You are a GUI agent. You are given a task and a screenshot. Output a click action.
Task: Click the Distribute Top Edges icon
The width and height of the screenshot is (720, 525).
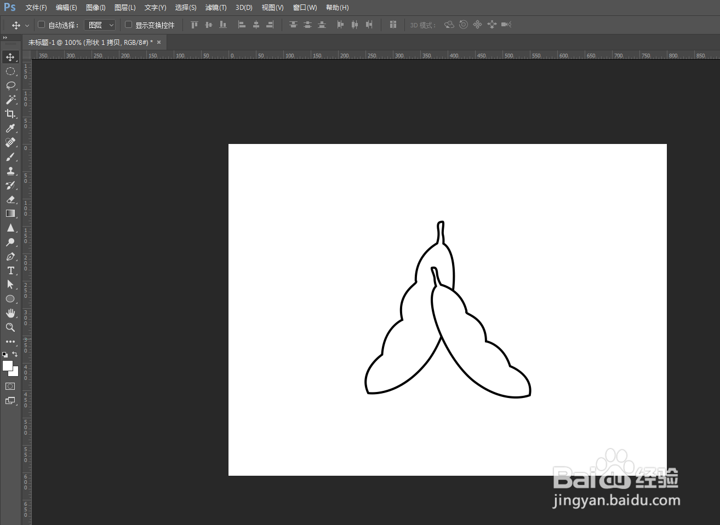tap(293, 25)
